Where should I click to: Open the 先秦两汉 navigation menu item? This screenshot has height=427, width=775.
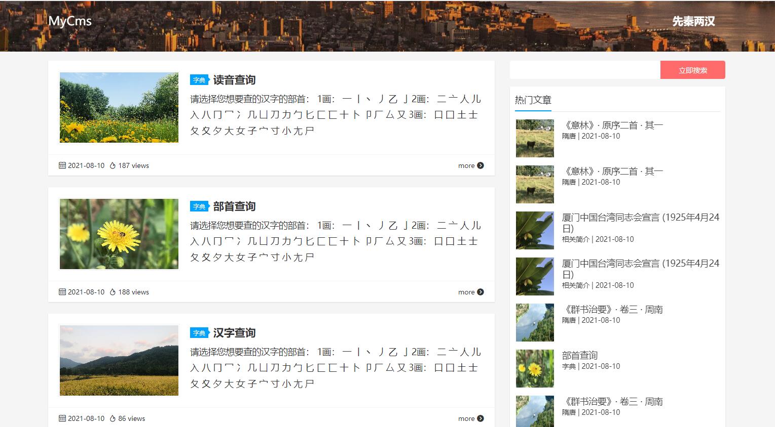(693, 21)
